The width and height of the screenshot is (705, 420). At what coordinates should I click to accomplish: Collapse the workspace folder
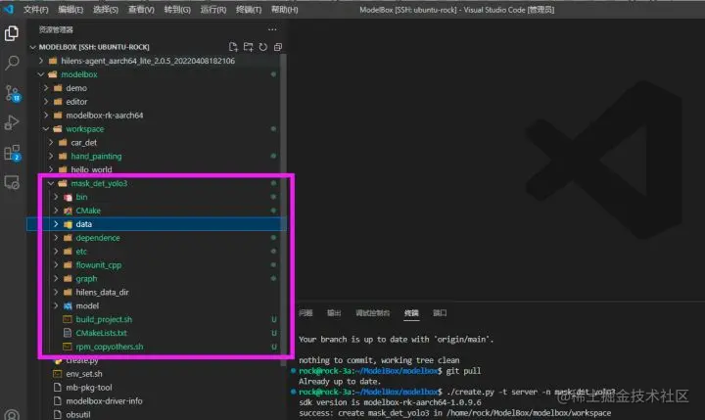[x=45, y=128]
